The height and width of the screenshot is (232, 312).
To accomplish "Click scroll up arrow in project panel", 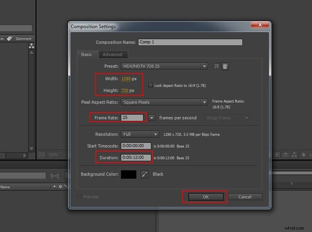I will pos(31,52).
